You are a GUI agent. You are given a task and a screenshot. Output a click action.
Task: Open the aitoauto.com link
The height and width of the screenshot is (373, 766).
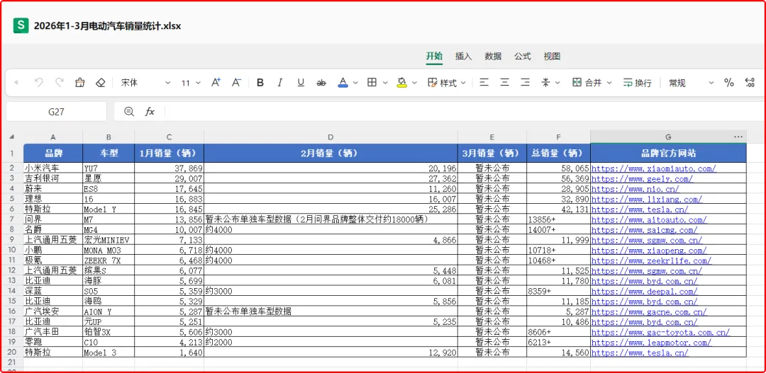click(649, 220)
